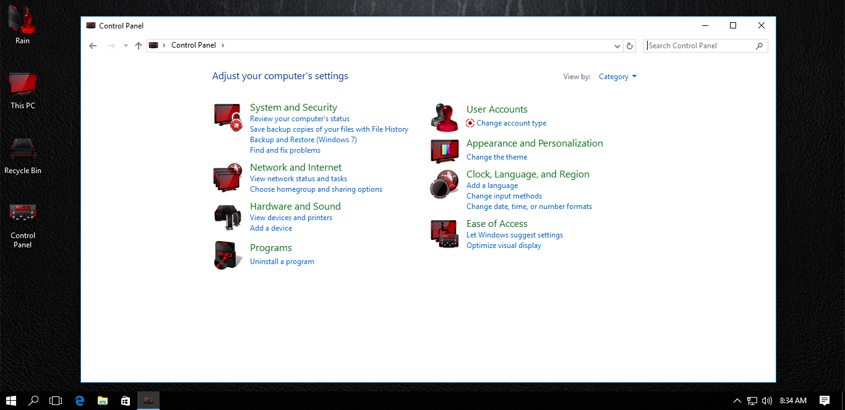Click Change input methods

(504, 196)
